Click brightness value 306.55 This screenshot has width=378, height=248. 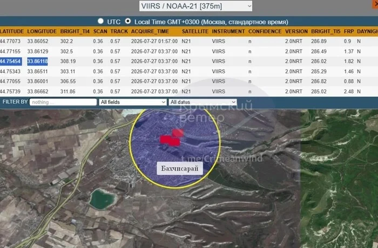pyautogui.click(x=68, y=81)
